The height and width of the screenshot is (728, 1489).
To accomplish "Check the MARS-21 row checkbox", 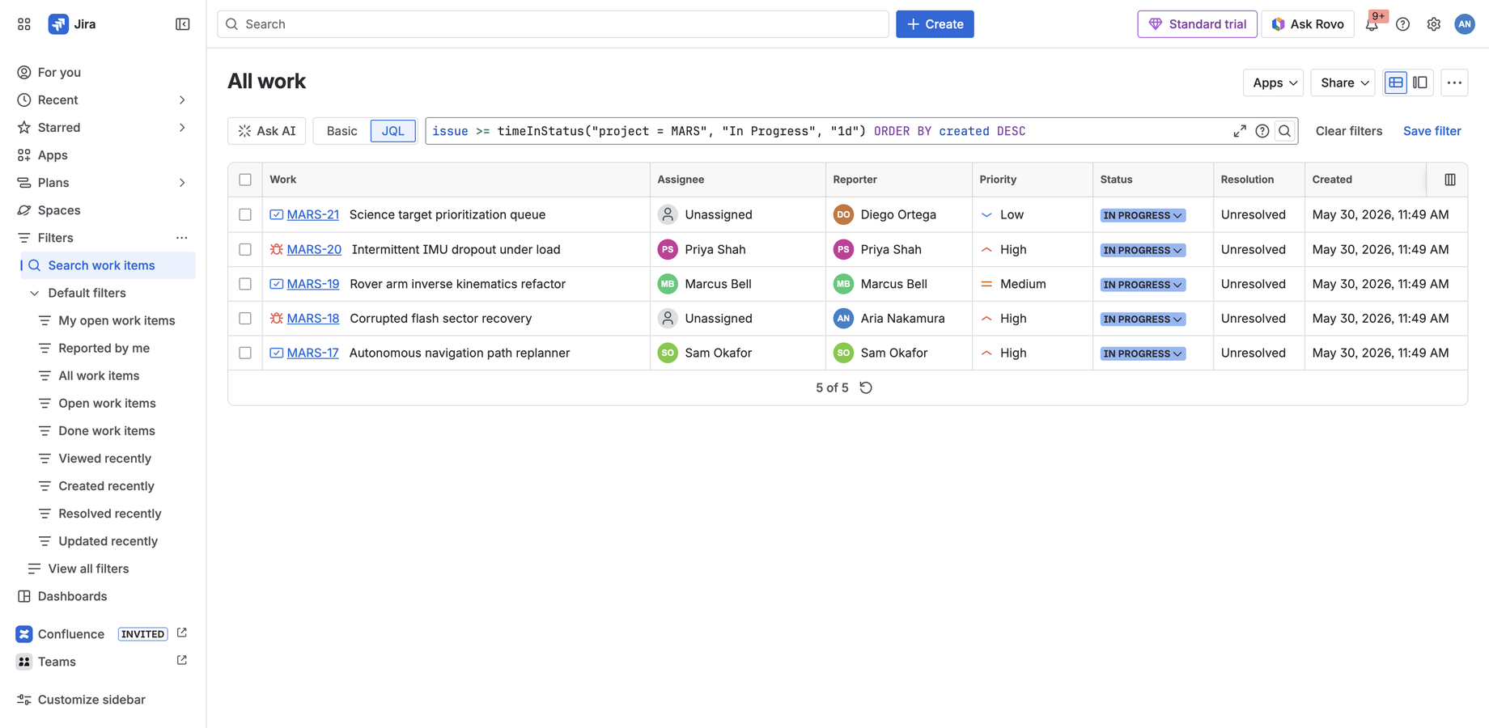I will [x=245, y=214].
